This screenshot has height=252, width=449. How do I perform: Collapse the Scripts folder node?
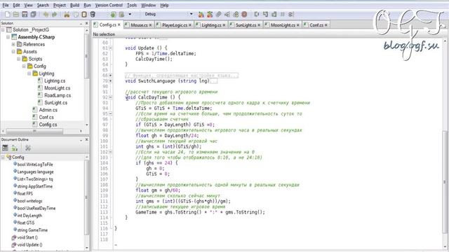tap(19, 59)
